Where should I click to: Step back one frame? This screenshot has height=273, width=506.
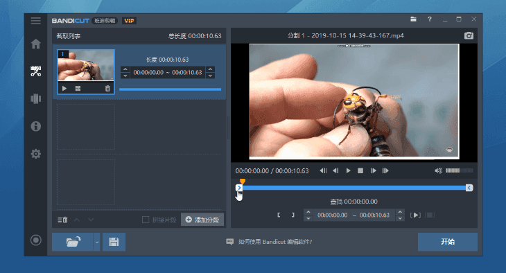pos(335,170)
